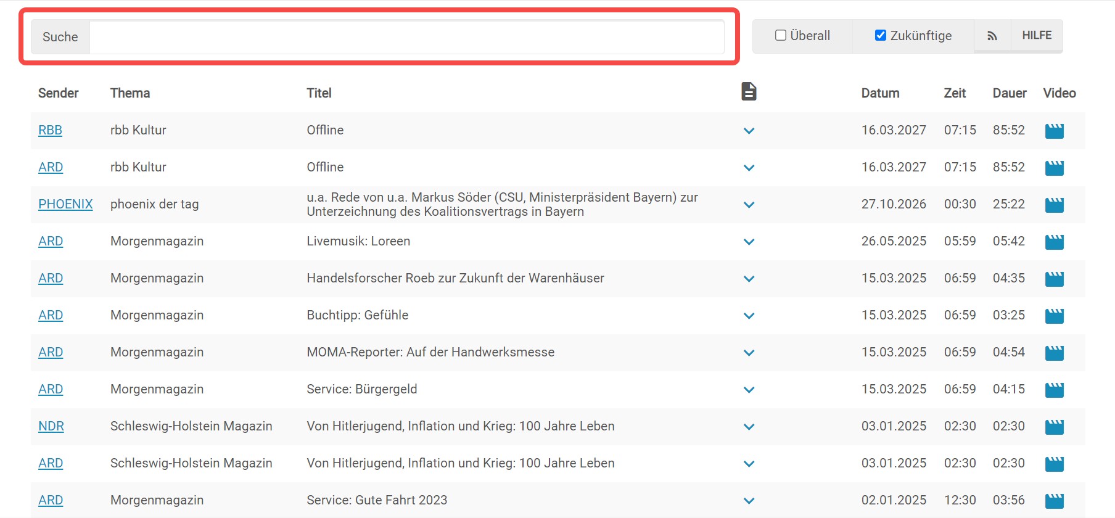The image size is (1115, 518).
Task: Open video for Service: Gute Fahrt 2023
Action: (1054, 501)
